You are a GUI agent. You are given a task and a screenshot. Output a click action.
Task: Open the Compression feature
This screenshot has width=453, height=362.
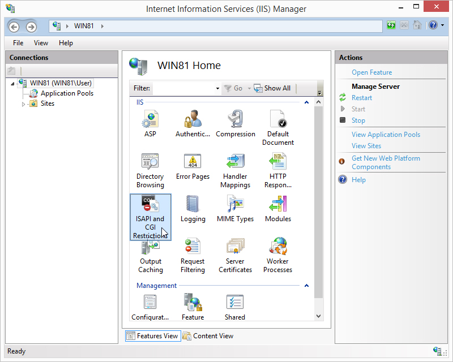tap(236, 123)
